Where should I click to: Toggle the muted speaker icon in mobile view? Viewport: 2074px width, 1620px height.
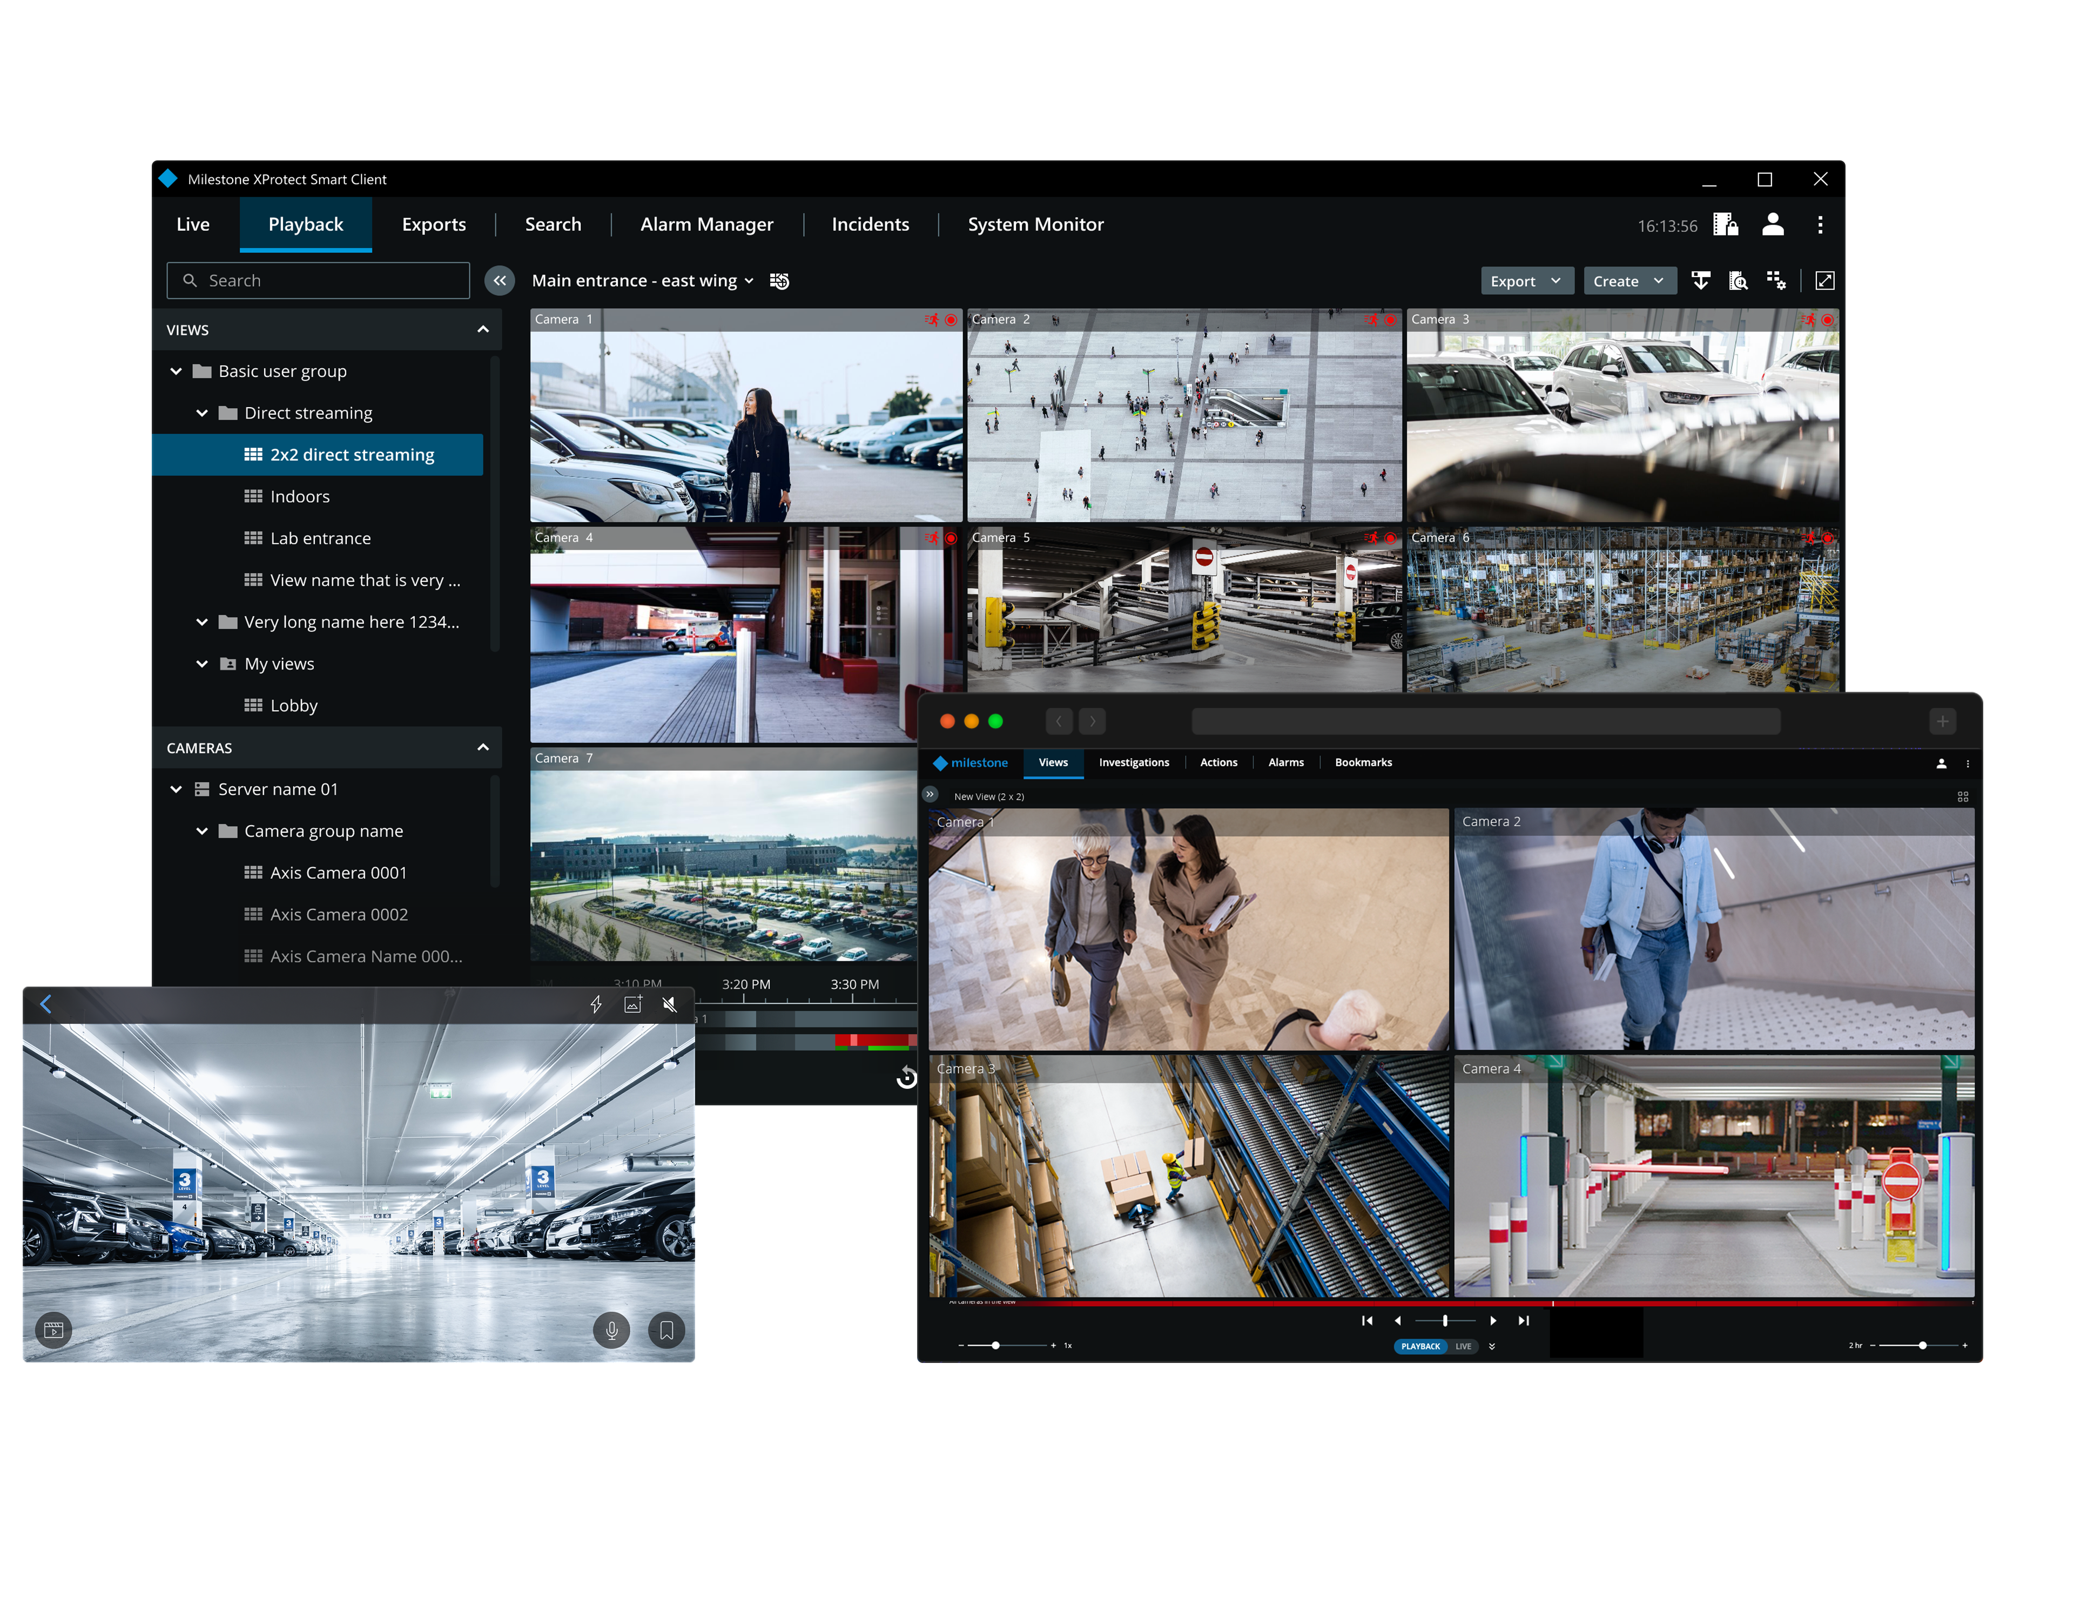coord(670,1004)
